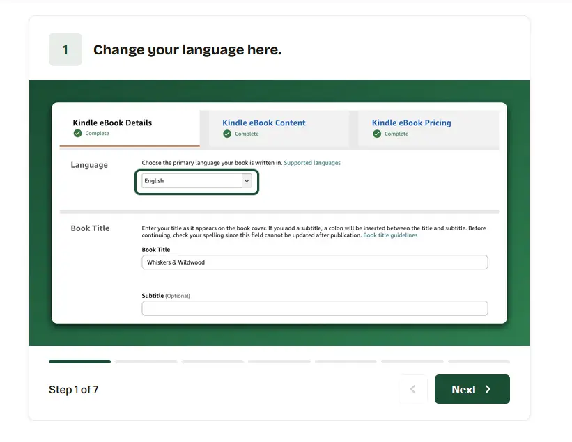Switch to Kindle eBook Content tab
The width and height of the screenshot is (572, 442).
(x=279, y=128)
